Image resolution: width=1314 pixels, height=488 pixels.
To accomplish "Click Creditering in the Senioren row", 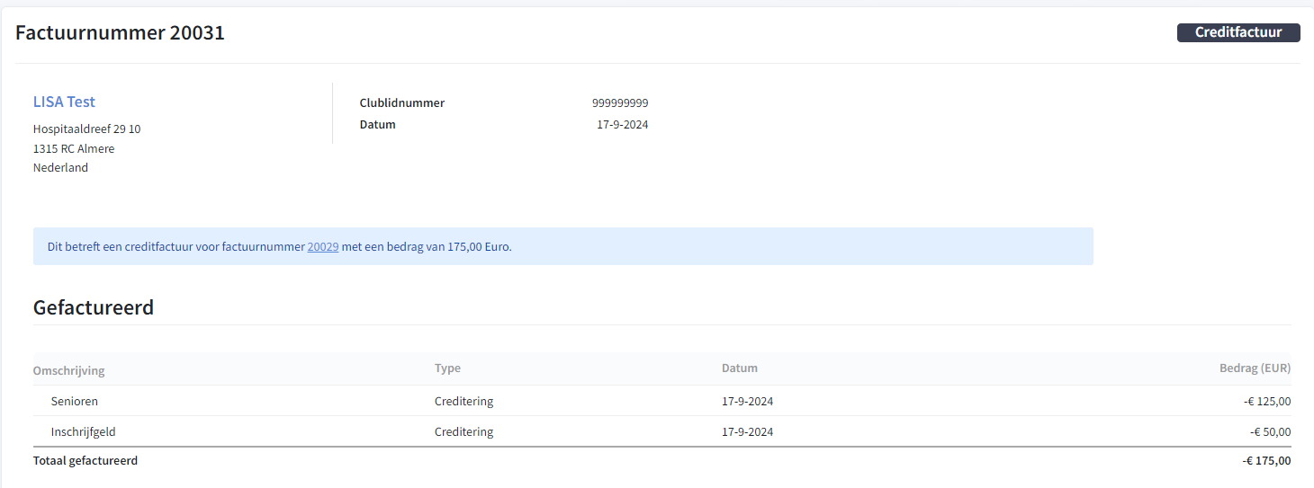I will (x=464, y=401).
